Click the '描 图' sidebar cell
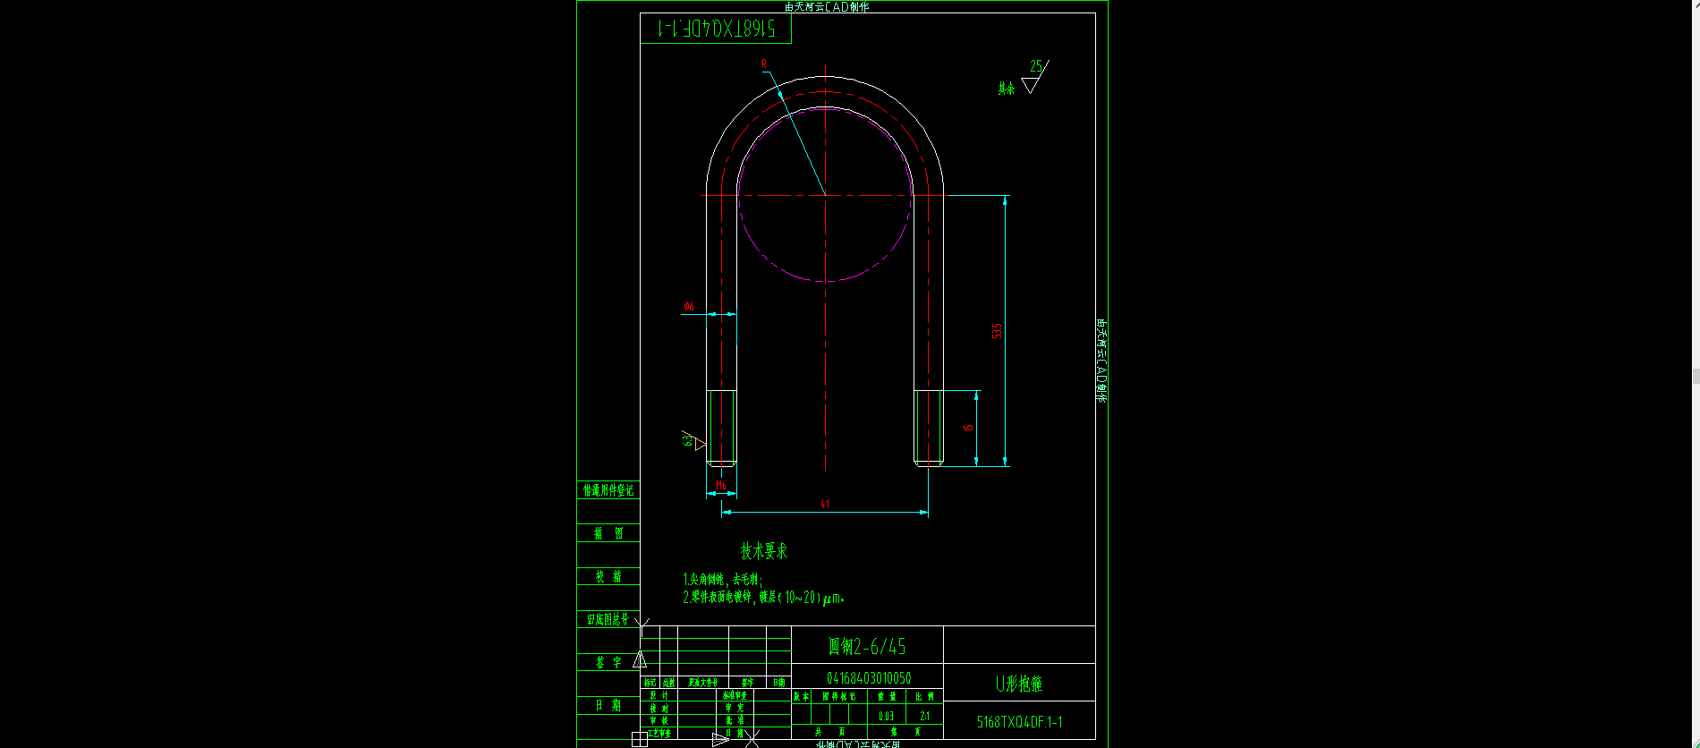Screen dimensions: 1700x748 (608, 533)
